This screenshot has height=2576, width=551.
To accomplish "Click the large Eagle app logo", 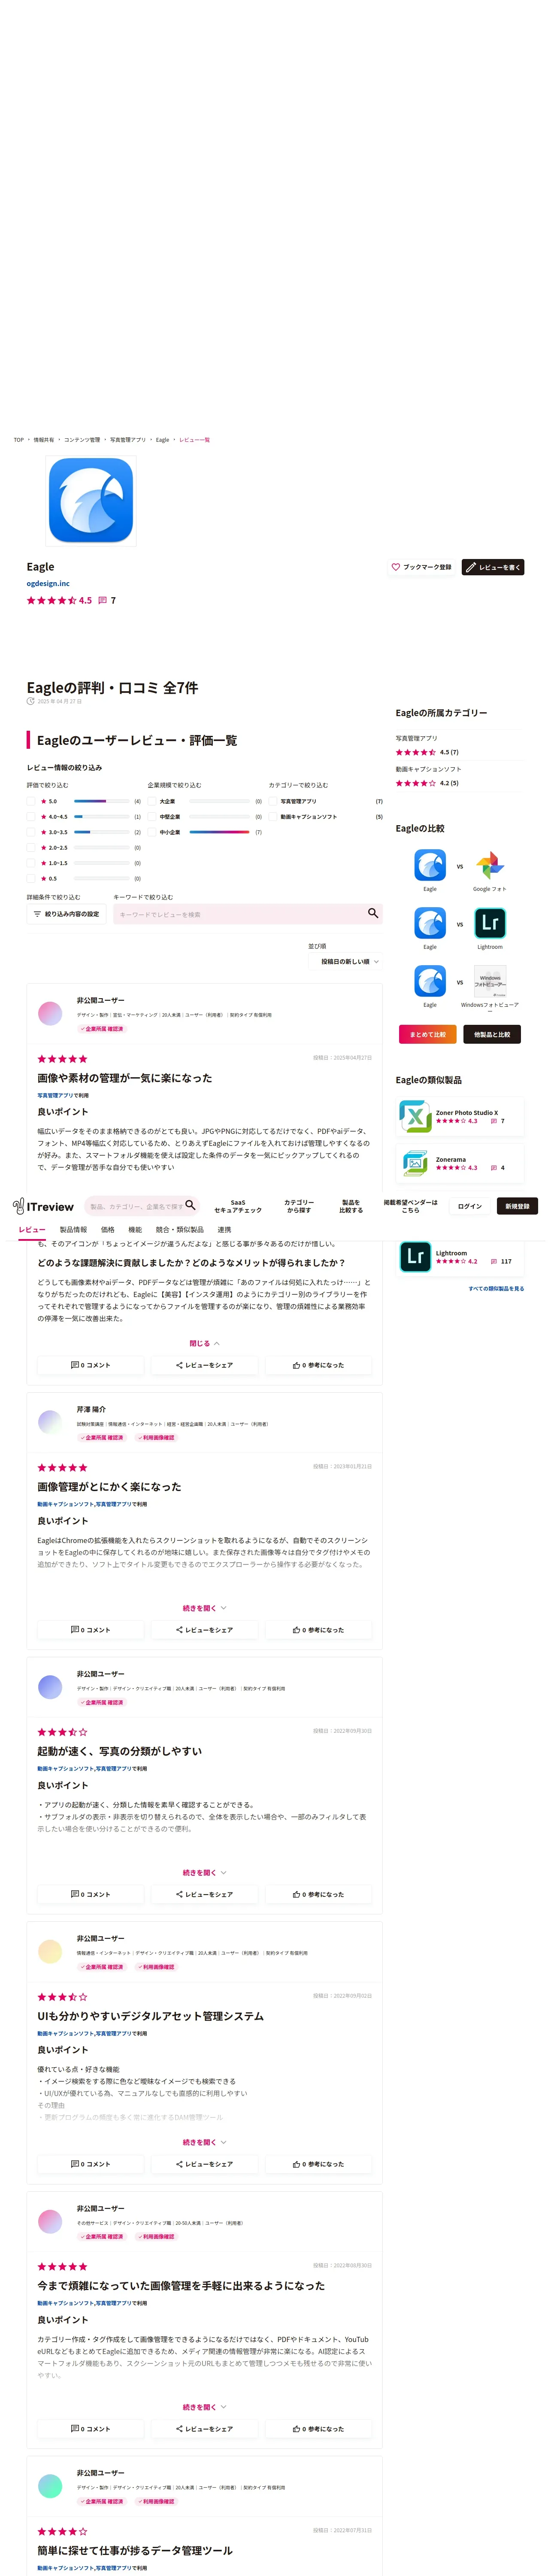I will pyautogui.click(x=91, y=500).
